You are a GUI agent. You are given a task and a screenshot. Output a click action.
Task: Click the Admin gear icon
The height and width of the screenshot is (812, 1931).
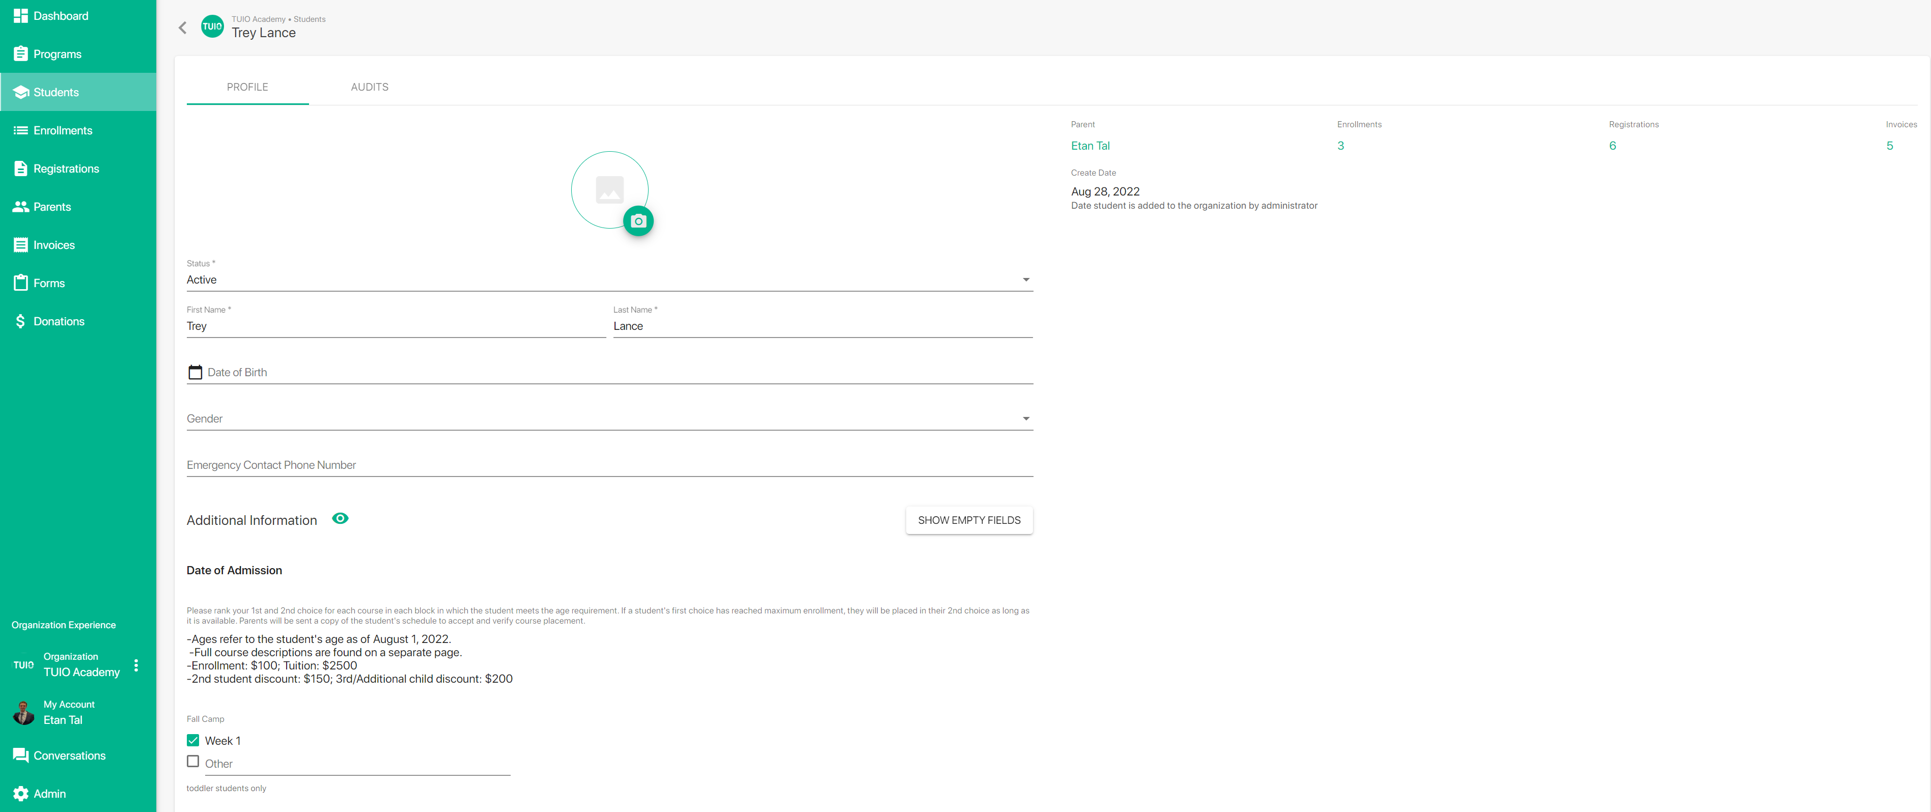(20, 793)
